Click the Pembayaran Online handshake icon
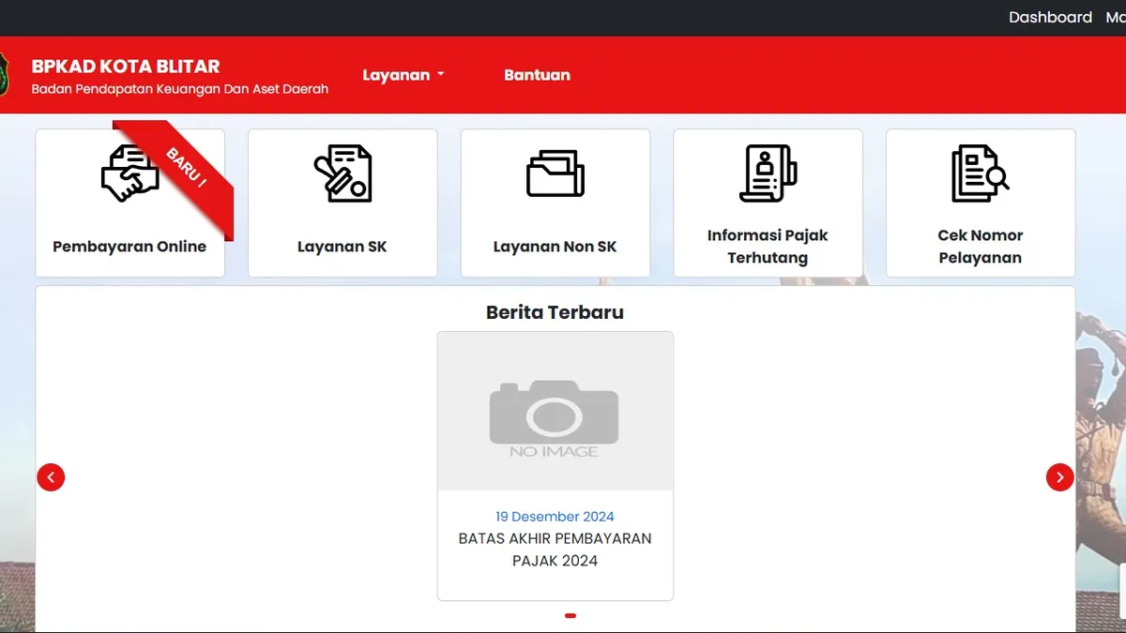 [130, 173]
